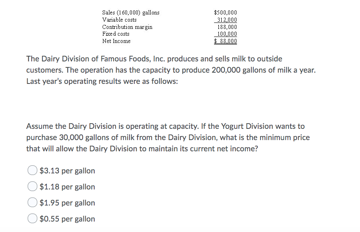The height and width of the screenshot is (232, 360).
Task: Click the 100,000 fixed costs amount
Action: (227, 34)
